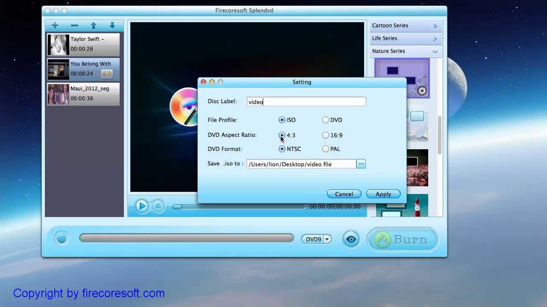Select DVD file profile

coord(326,120)
